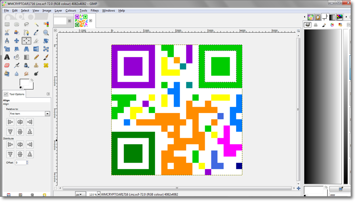356x202 pixels.
Task: Select the Airbrush tool
Action: (16, 65)
